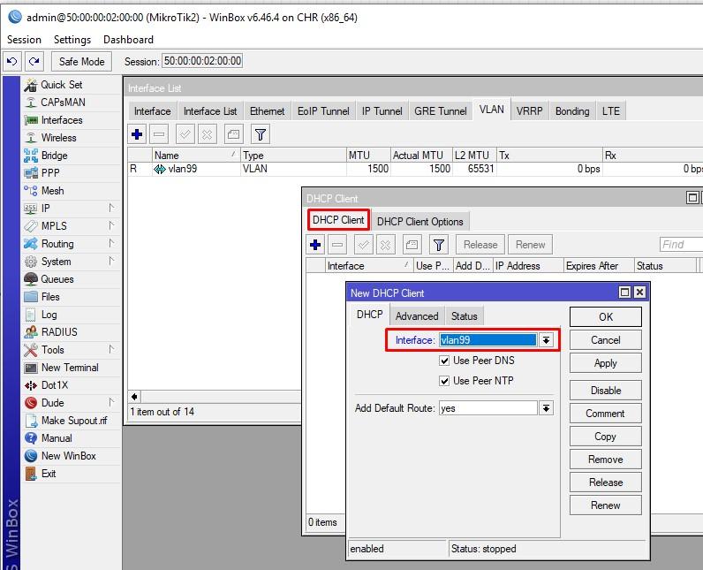703x570 pixels.
Task: Open PPP from the sidebar
Action: [50, 173]
